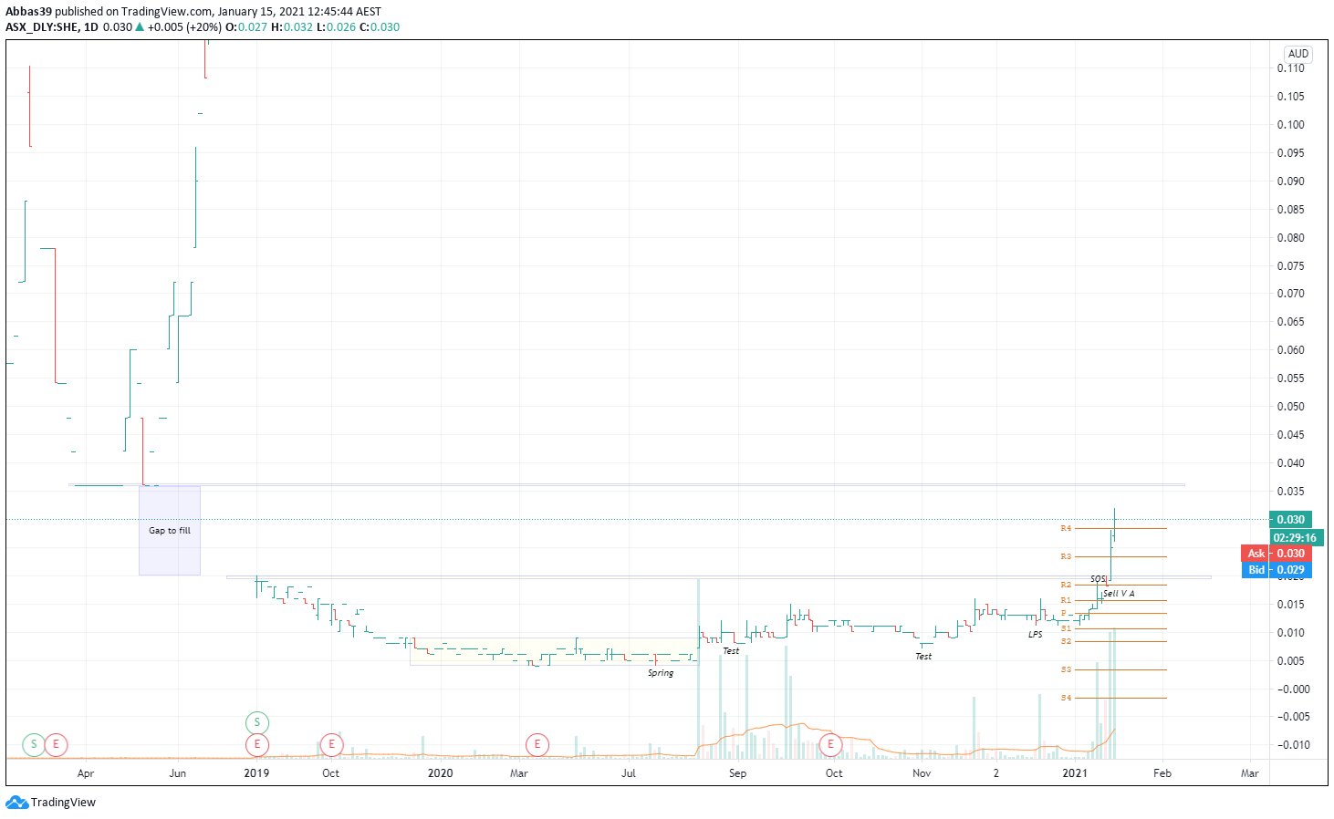Click the ASX_DLY:SHE symbol title
The height and width of the screenshot is (819, 1334).
pyautogui.click(x=42, y=27)
